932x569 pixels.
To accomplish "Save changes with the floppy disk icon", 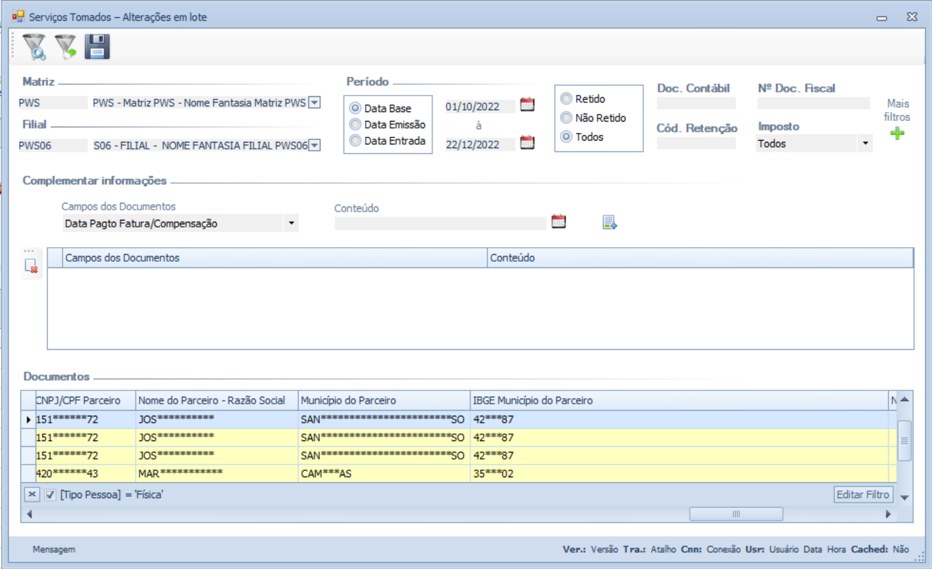I will click(x=97, y=47).
